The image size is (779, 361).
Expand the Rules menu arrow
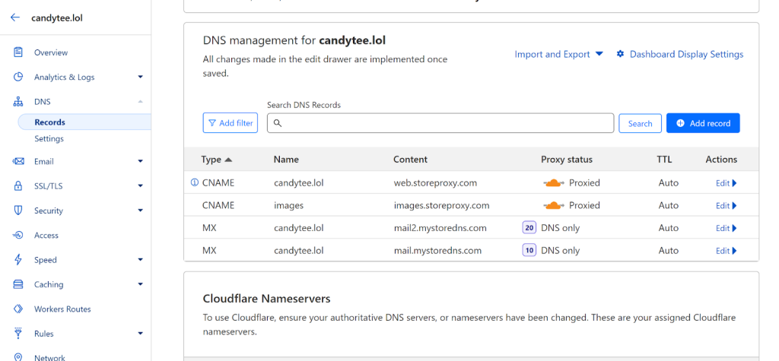point(140,333)
